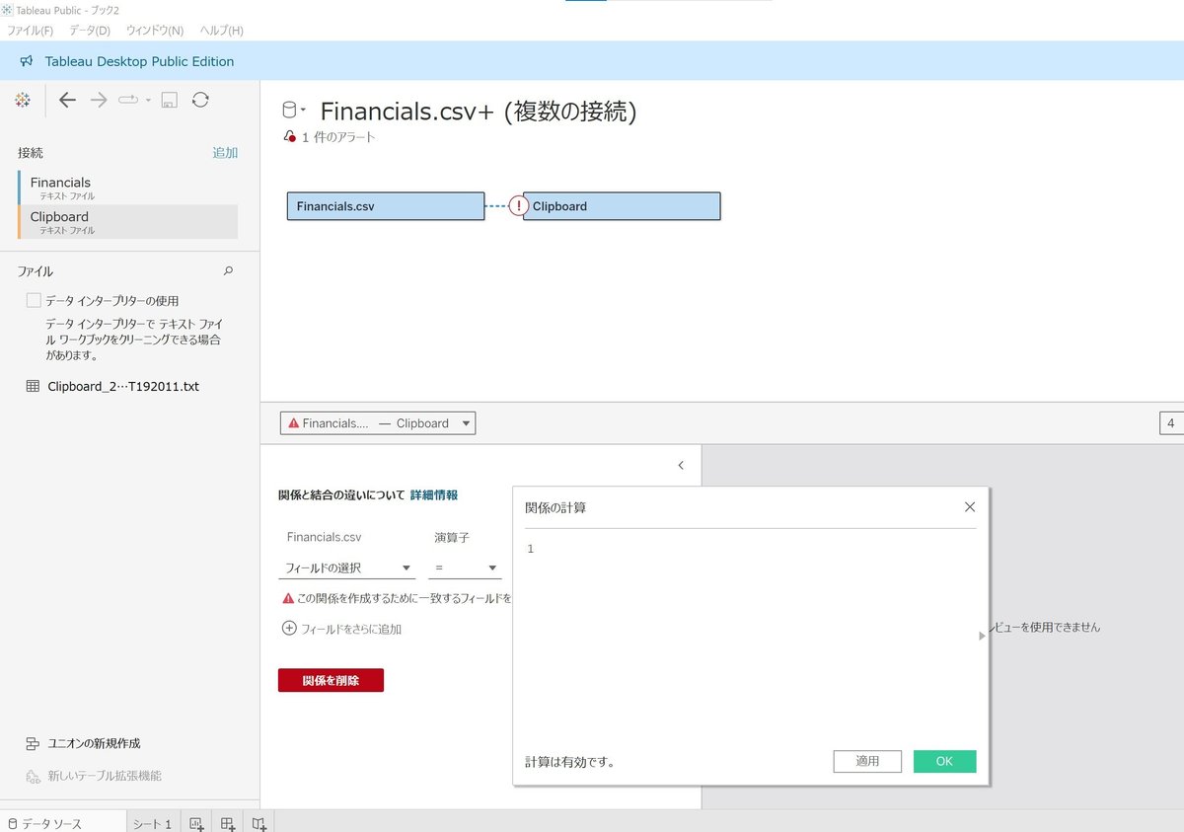Viewport: 1184px width, 832px height.
Task: Click the 計算は有効です。 status text
Action: [x=570, y=762]
